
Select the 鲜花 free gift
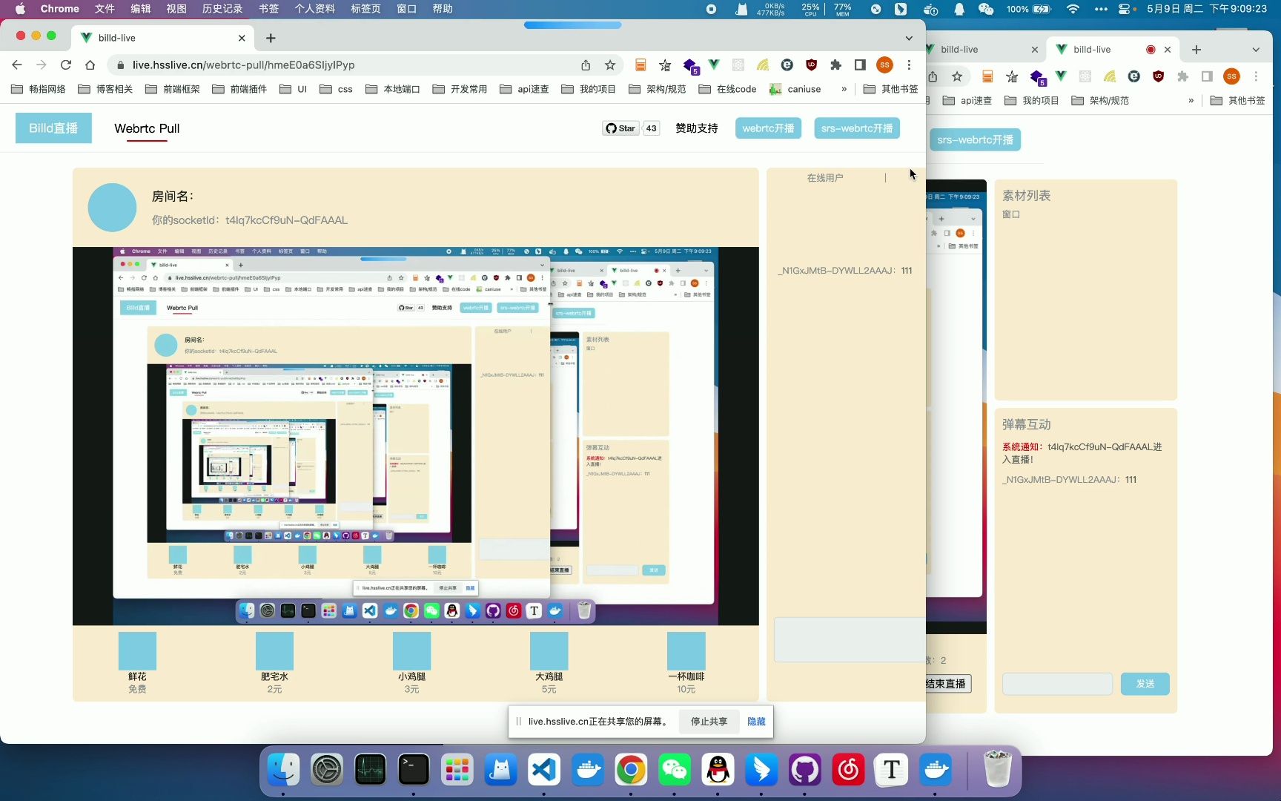(137, 662)
